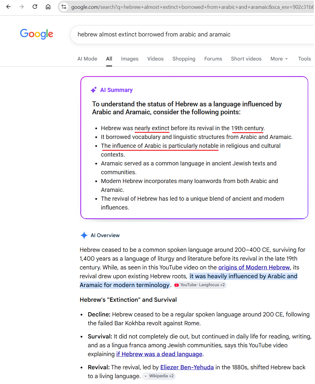Click heading 'Hebrew's "Extinction" and Survival'
Screen dimensions: 315x384
click(x=128, y=300)
